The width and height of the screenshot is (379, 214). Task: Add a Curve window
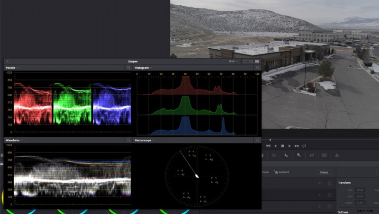tap(265, 172)
